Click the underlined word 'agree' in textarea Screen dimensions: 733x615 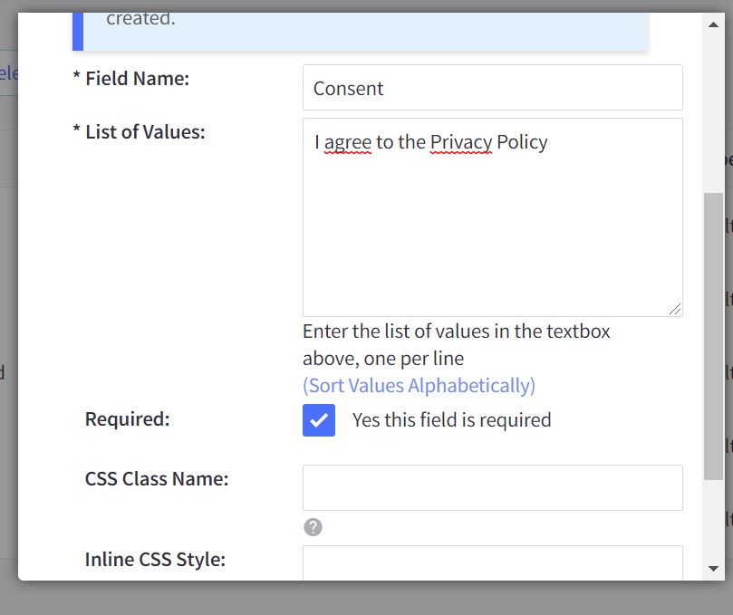tap(348, 142)
